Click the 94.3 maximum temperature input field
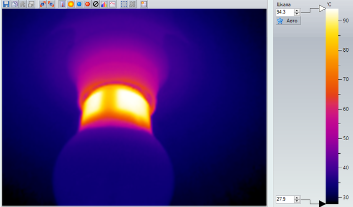The image size is (353, 207). 284,12
